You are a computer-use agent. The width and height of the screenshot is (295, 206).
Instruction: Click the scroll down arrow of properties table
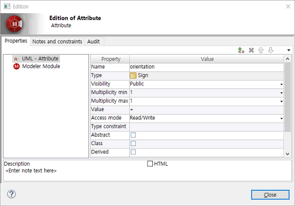(288, 154)
